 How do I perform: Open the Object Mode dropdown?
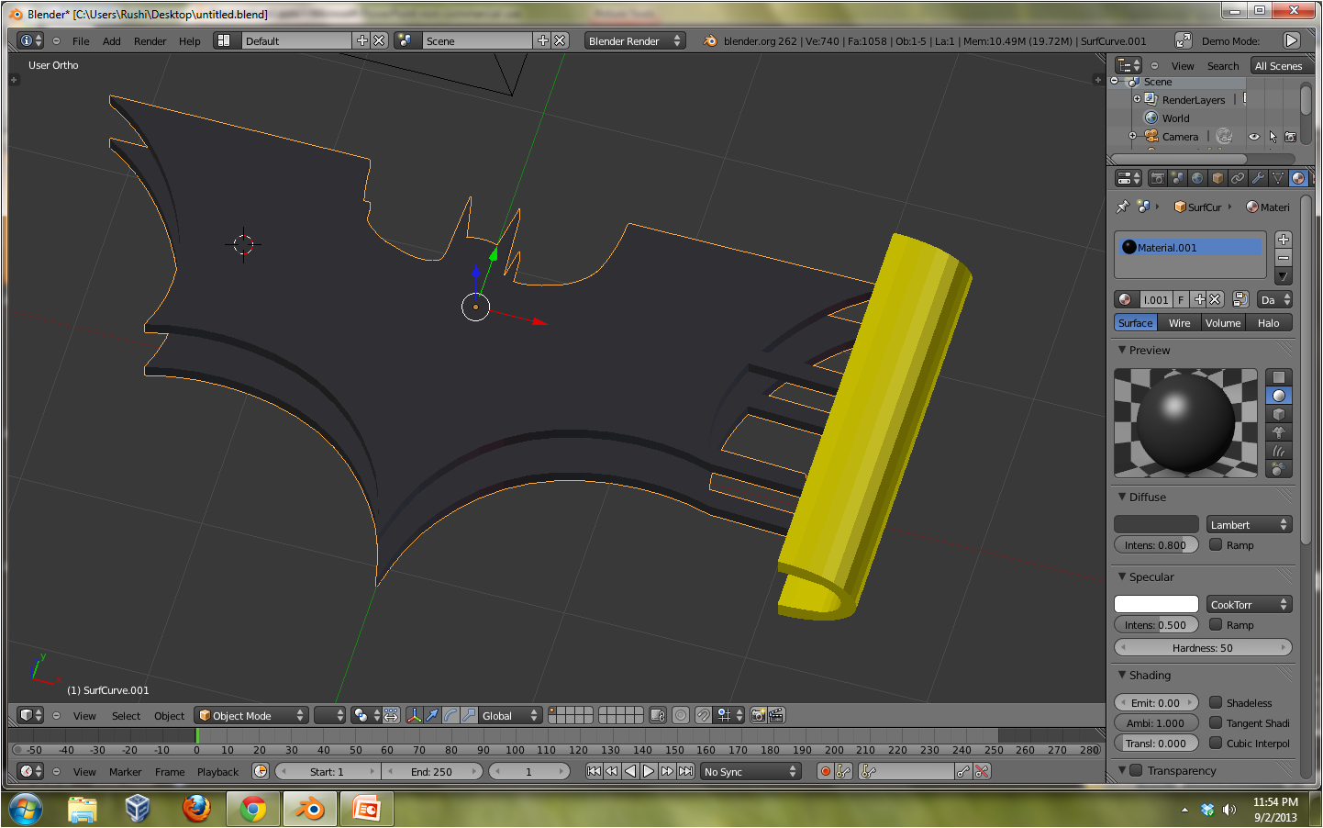click(250, 715)
